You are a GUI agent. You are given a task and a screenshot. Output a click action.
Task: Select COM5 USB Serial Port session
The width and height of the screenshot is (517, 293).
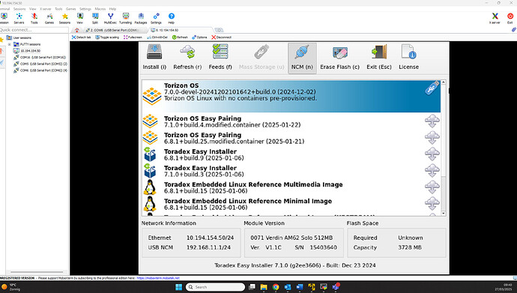[x=40, y=64]
